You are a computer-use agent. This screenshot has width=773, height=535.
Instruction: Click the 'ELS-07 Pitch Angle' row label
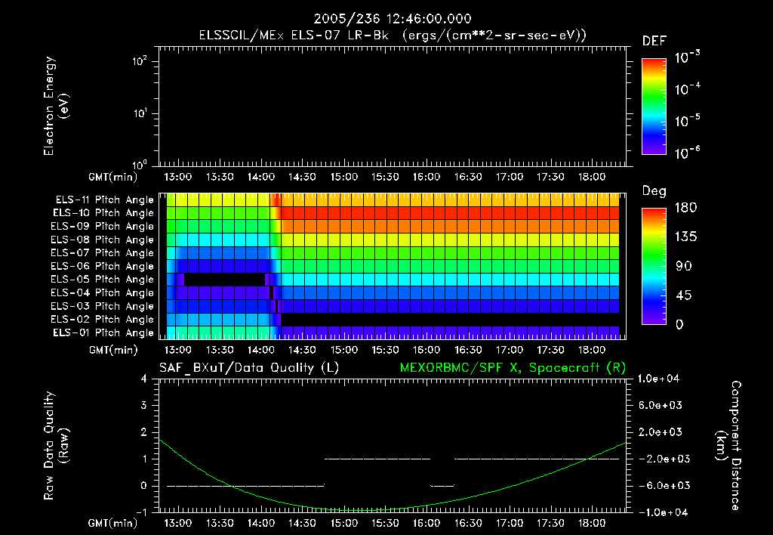103,252
